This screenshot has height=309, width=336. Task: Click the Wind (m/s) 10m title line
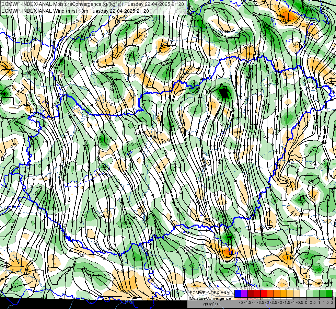point(75,11)
